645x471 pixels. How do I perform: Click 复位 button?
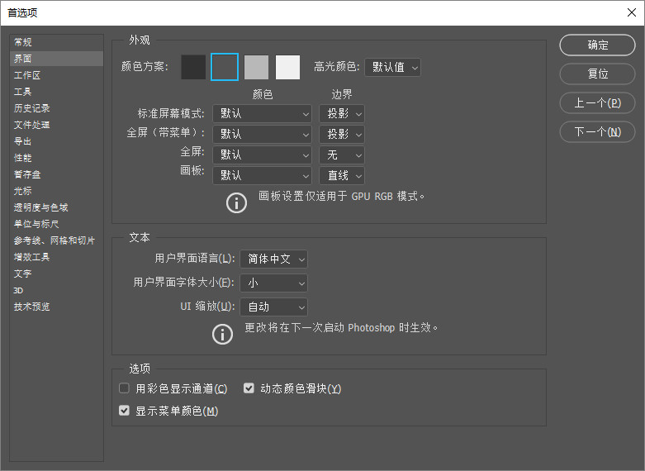coord(597,74)
